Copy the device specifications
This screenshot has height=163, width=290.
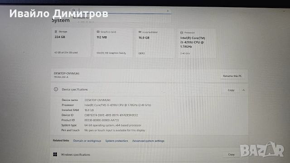coord(231,90)
